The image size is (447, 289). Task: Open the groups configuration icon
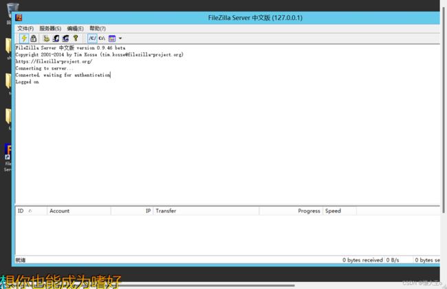[x=65, y=39]
